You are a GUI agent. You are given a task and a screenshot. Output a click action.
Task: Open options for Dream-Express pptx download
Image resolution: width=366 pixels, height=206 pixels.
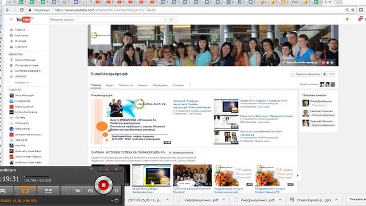pyautogui.click(x=336, y=200)
